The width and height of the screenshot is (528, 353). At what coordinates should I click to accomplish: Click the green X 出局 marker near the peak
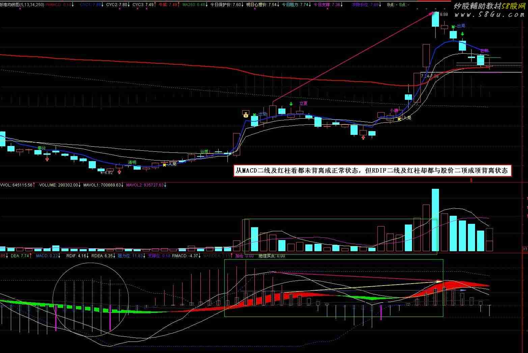[x=454, y=26]
